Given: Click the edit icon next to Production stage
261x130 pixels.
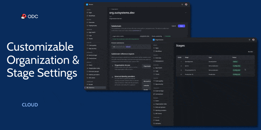Looking at the screenshot, I should (x=192, y=75).
